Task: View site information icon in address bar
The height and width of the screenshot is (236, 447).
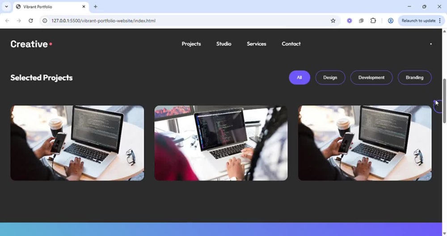Action: pos(45,21)
